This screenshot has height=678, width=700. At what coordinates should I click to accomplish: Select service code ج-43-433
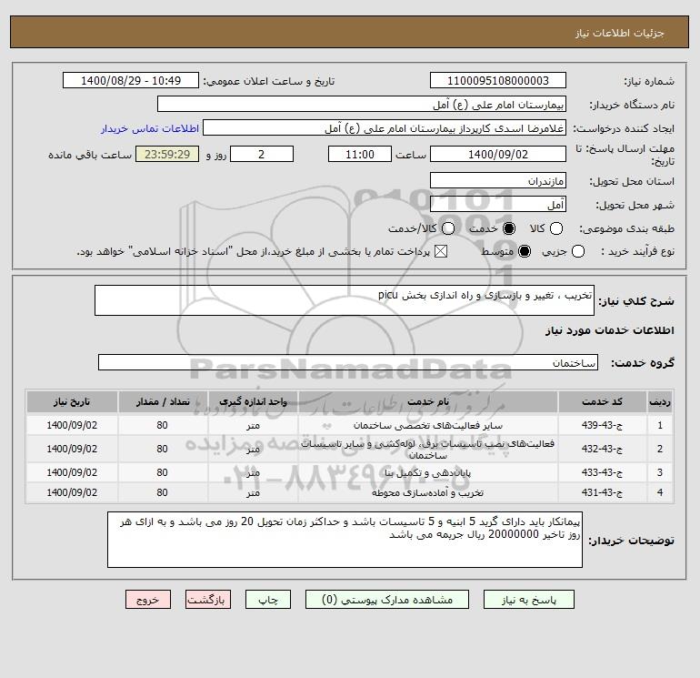(602, 472)
